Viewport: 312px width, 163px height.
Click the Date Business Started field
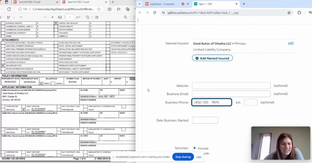point(205,120)
